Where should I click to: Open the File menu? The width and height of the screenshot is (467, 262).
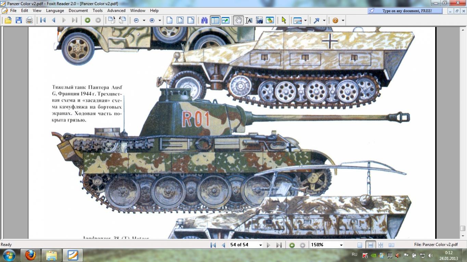pyautogui.click(x=13, y=11)
